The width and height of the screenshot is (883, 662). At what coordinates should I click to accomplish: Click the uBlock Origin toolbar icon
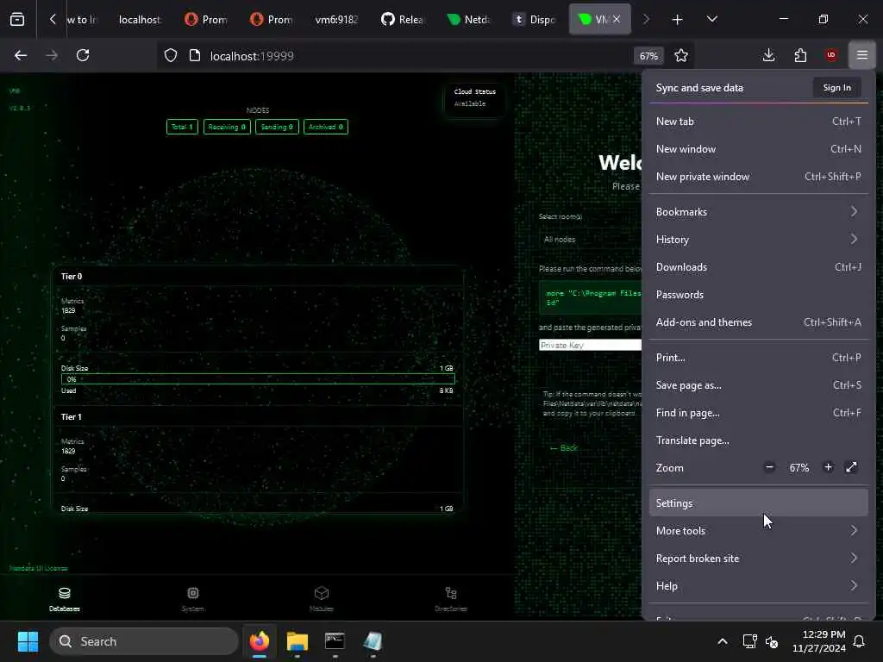point(831,55)
